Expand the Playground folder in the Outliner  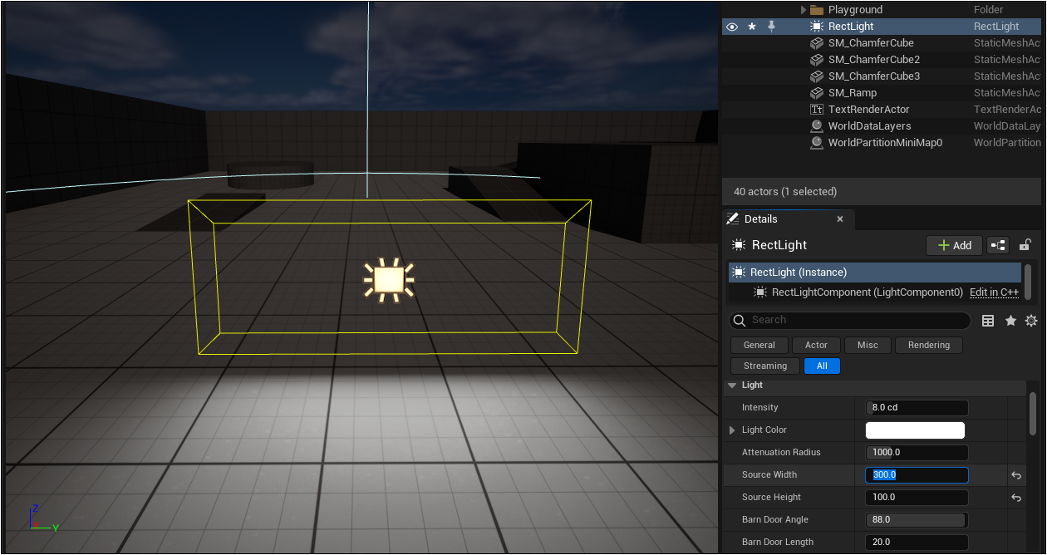804,10
